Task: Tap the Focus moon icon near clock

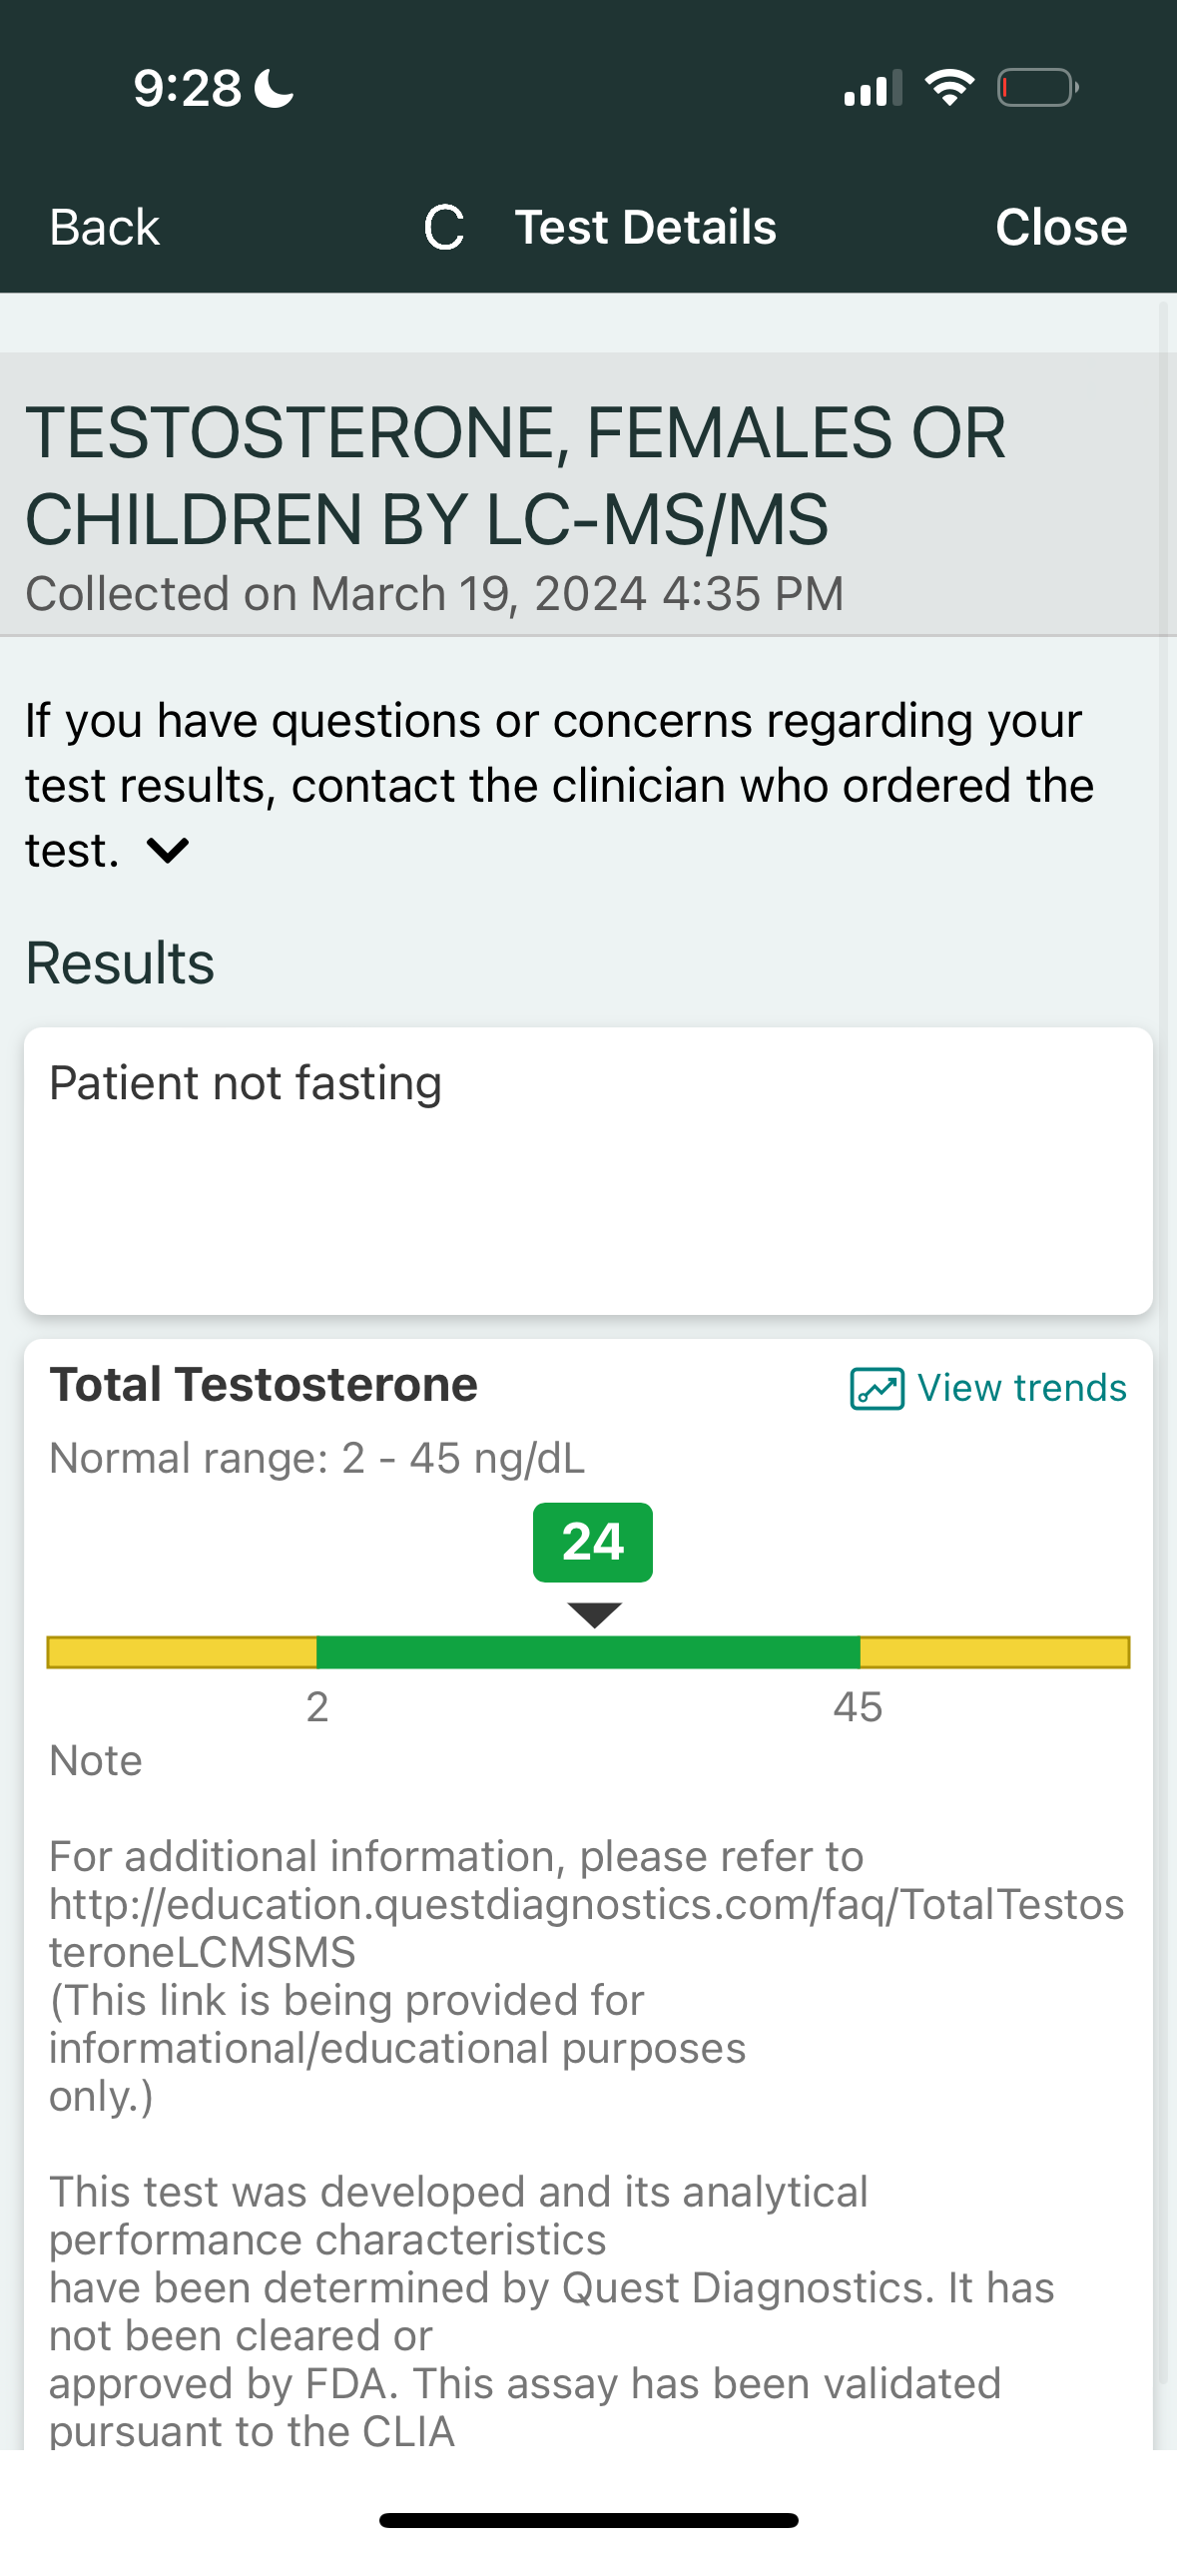Action: click(x=275, y=88)
